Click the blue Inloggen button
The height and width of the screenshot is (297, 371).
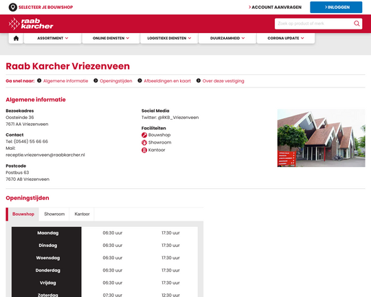pyautogui.click(x=336, y=8)
